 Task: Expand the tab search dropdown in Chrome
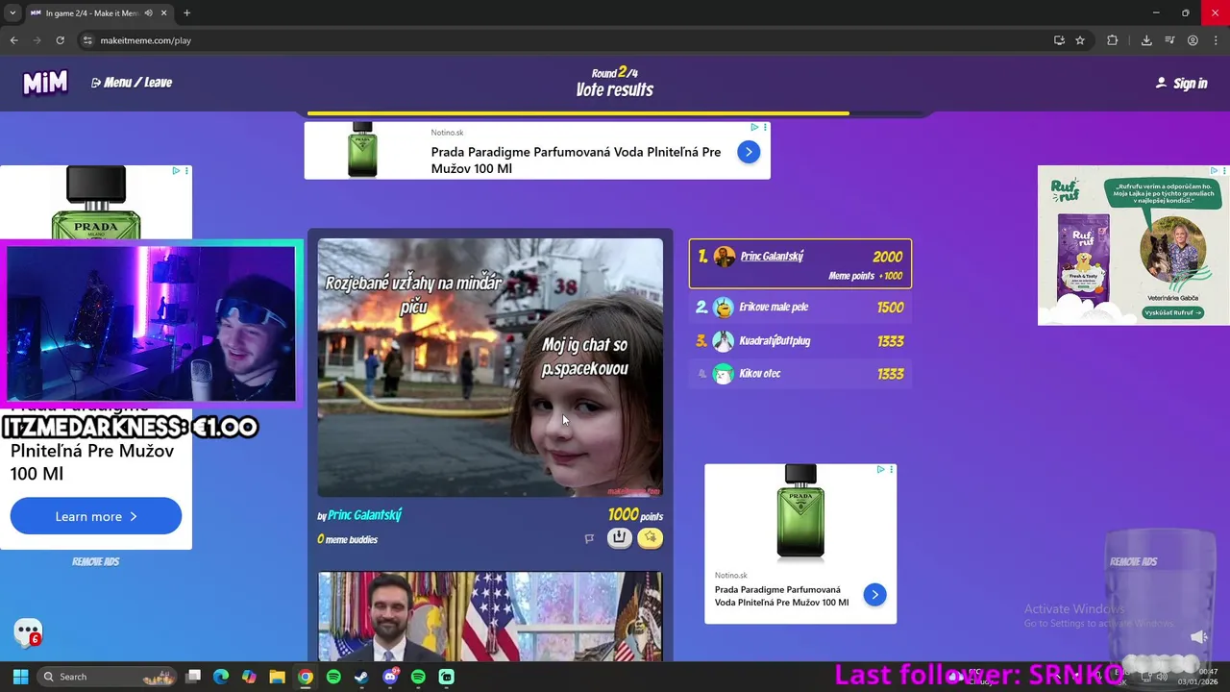pos(12,12)
